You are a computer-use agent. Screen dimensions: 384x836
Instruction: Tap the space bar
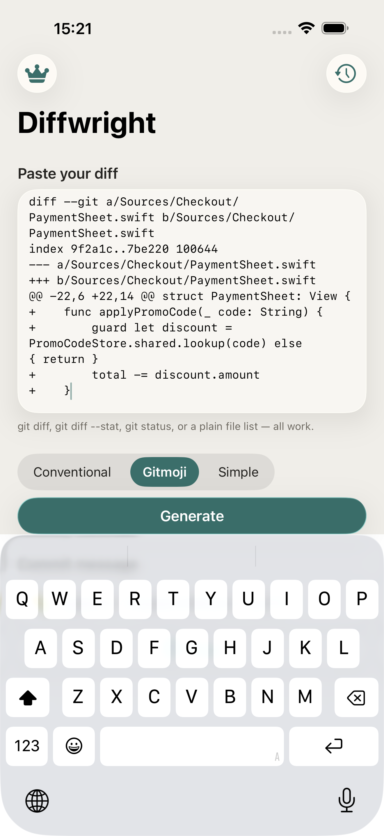192,746
